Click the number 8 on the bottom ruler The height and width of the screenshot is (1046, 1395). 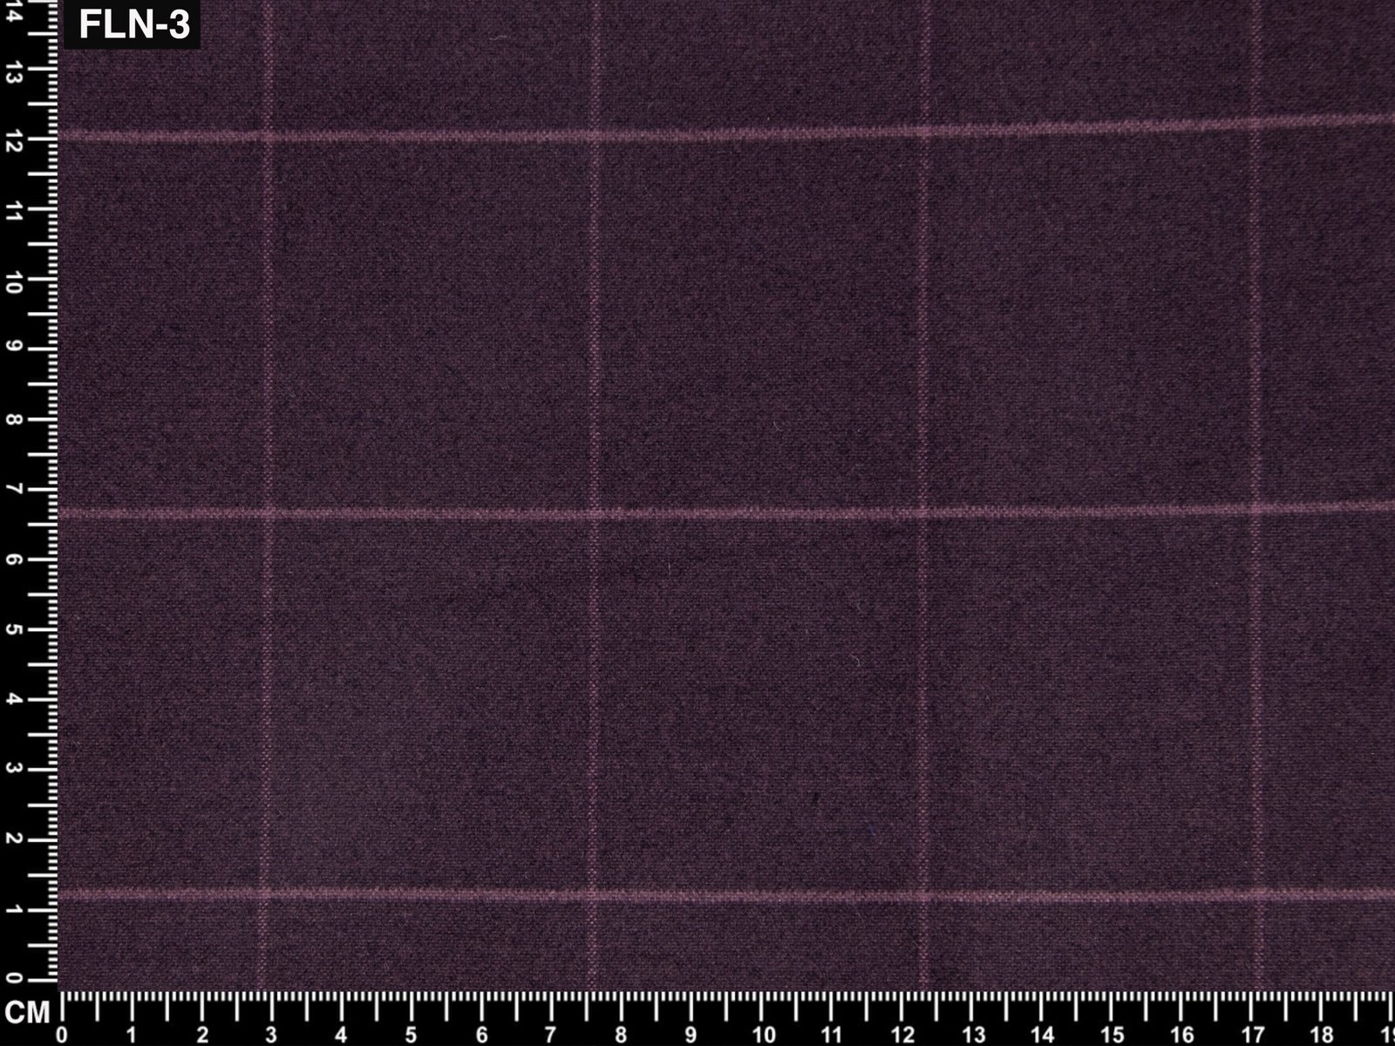622,1034
